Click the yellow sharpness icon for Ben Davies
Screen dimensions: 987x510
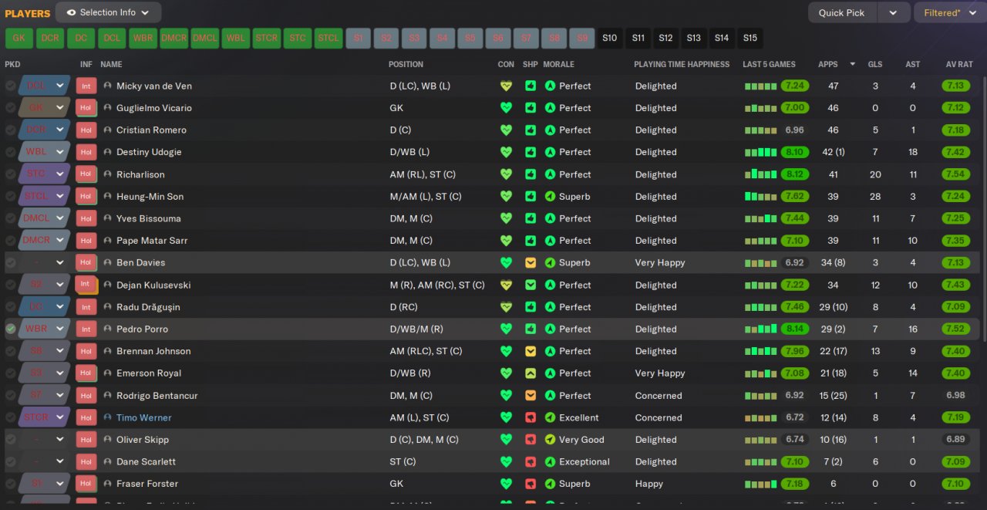point(531,262)
